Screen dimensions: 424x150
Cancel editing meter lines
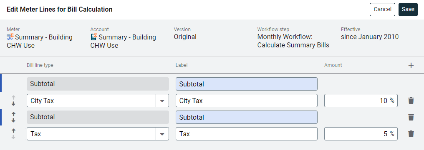pyautogui.click(x=382, y=10)
